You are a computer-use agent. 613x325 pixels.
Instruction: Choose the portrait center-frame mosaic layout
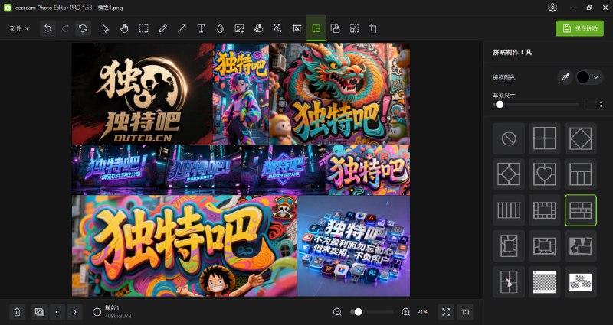(x=509, y=246)
